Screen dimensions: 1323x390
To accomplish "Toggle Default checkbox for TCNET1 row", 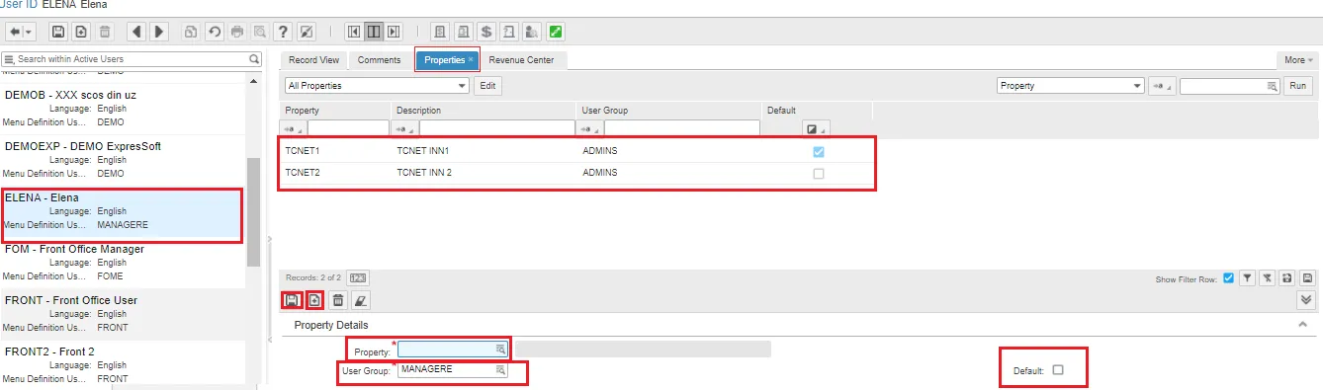I will (x=818, y=152).
